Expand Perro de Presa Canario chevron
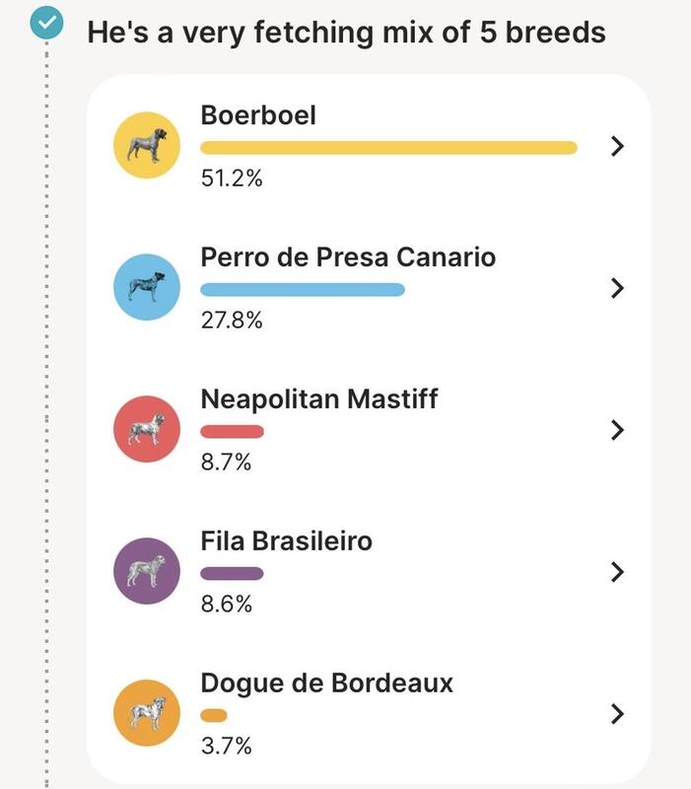This screenshot has width=691, height=789. (x=618, y=288)
